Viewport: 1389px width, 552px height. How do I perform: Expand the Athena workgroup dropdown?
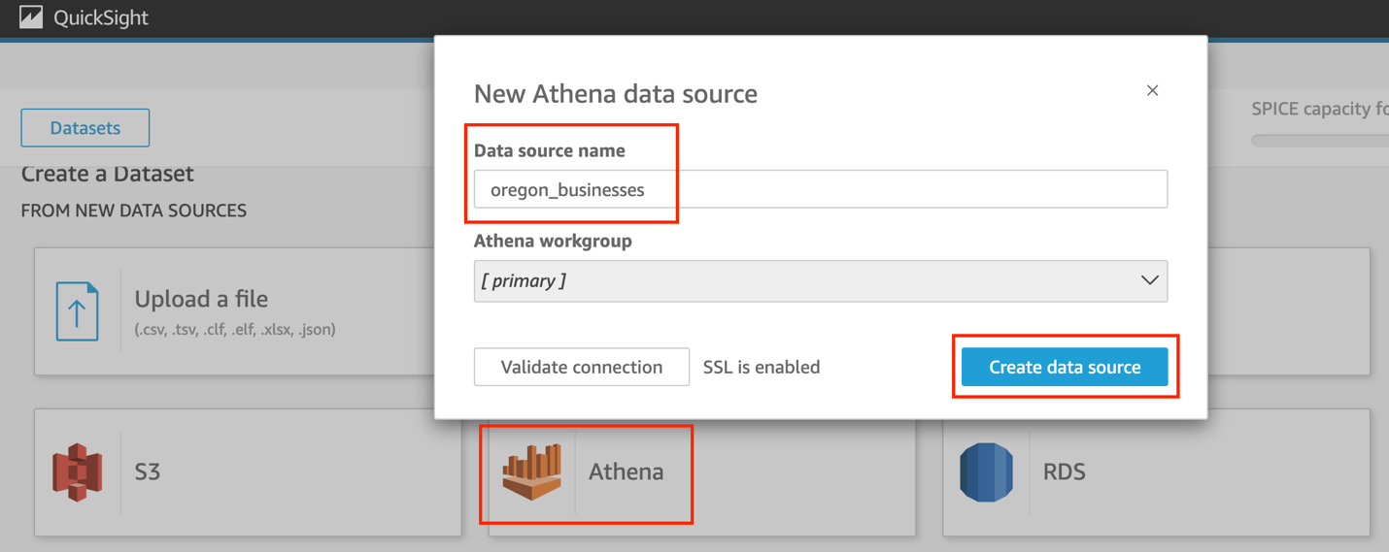pos(821,281)
